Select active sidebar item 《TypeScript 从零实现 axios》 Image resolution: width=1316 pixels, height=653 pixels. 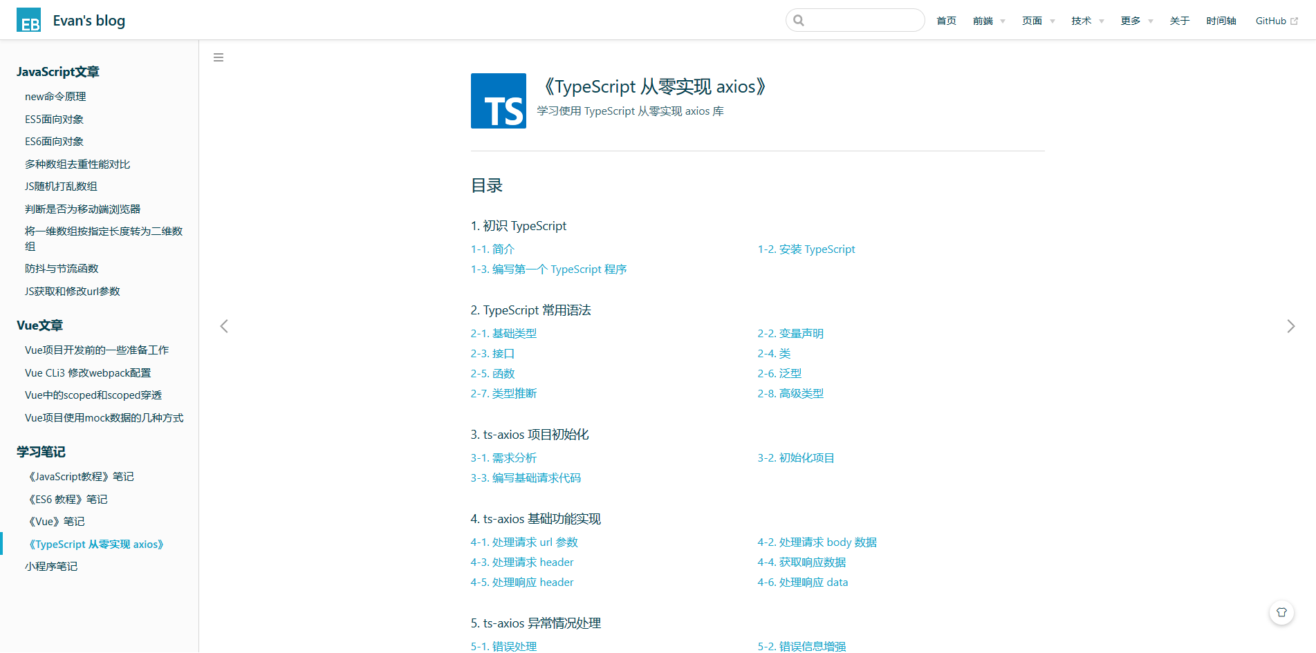(95, 545)
